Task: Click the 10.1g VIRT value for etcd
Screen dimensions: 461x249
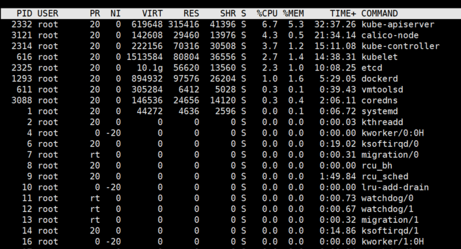Action: [150, 68]
